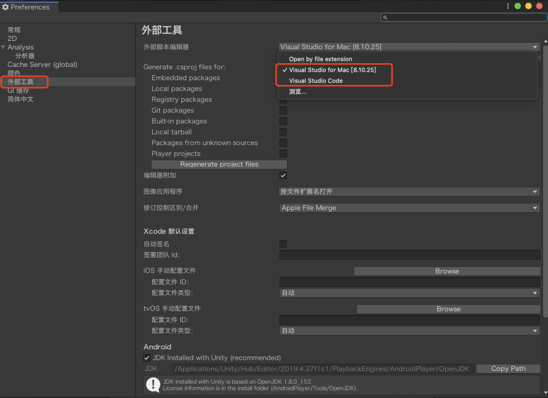Screen dimensions: 548x398
Task: Uncheck the 编辑器附加 checkbox
Action: pos(283,175)
